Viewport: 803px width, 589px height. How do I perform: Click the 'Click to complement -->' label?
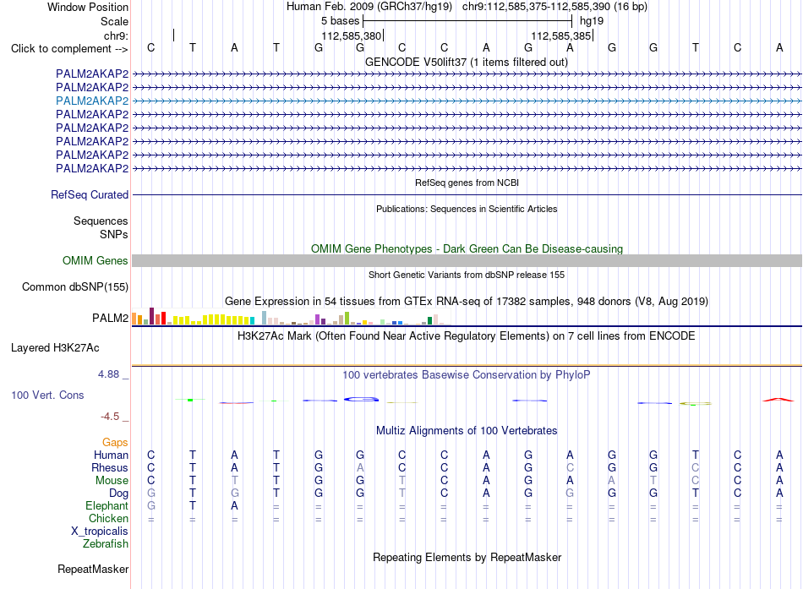pyautogui.click(x=69, y=49)
